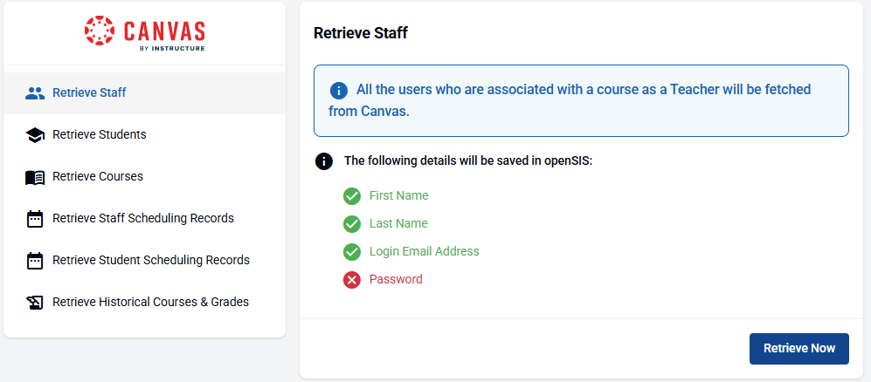Viewport: 871px width, 382px height.
Task: Click the people icon beside Retrieve Staff
Action: point(35,93)
